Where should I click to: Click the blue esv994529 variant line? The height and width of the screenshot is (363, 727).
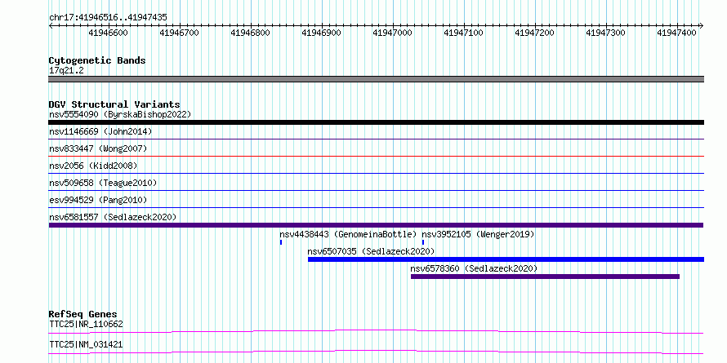(376, 207)
